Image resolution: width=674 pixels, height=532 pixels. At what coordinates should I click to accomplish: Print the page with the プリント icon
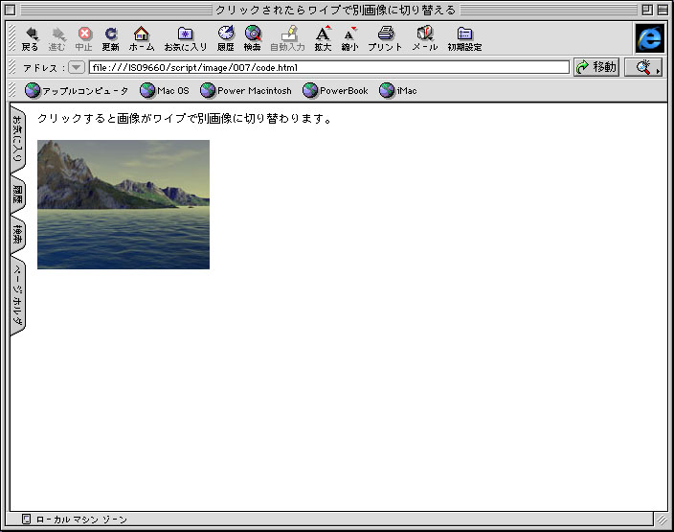(x=385, y=38)
